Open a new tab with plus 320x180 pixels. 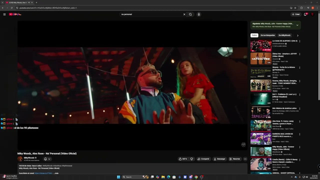(x=36, y=2)
